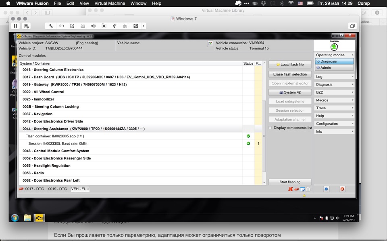
Task: Click the edit vehicle name note icon
Action: point(210,44)
